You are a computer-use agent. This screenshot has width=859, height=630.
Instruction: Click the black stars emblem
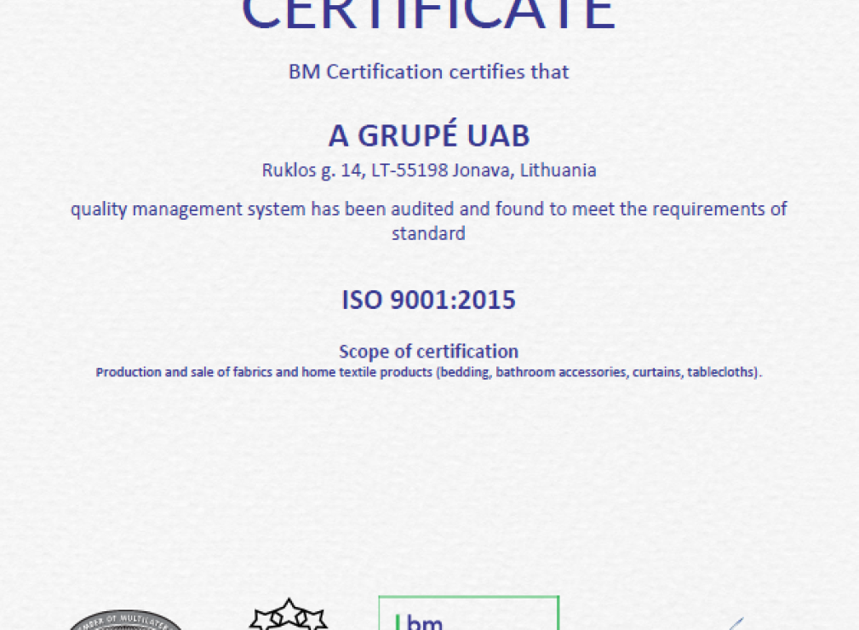pos(288,614)
